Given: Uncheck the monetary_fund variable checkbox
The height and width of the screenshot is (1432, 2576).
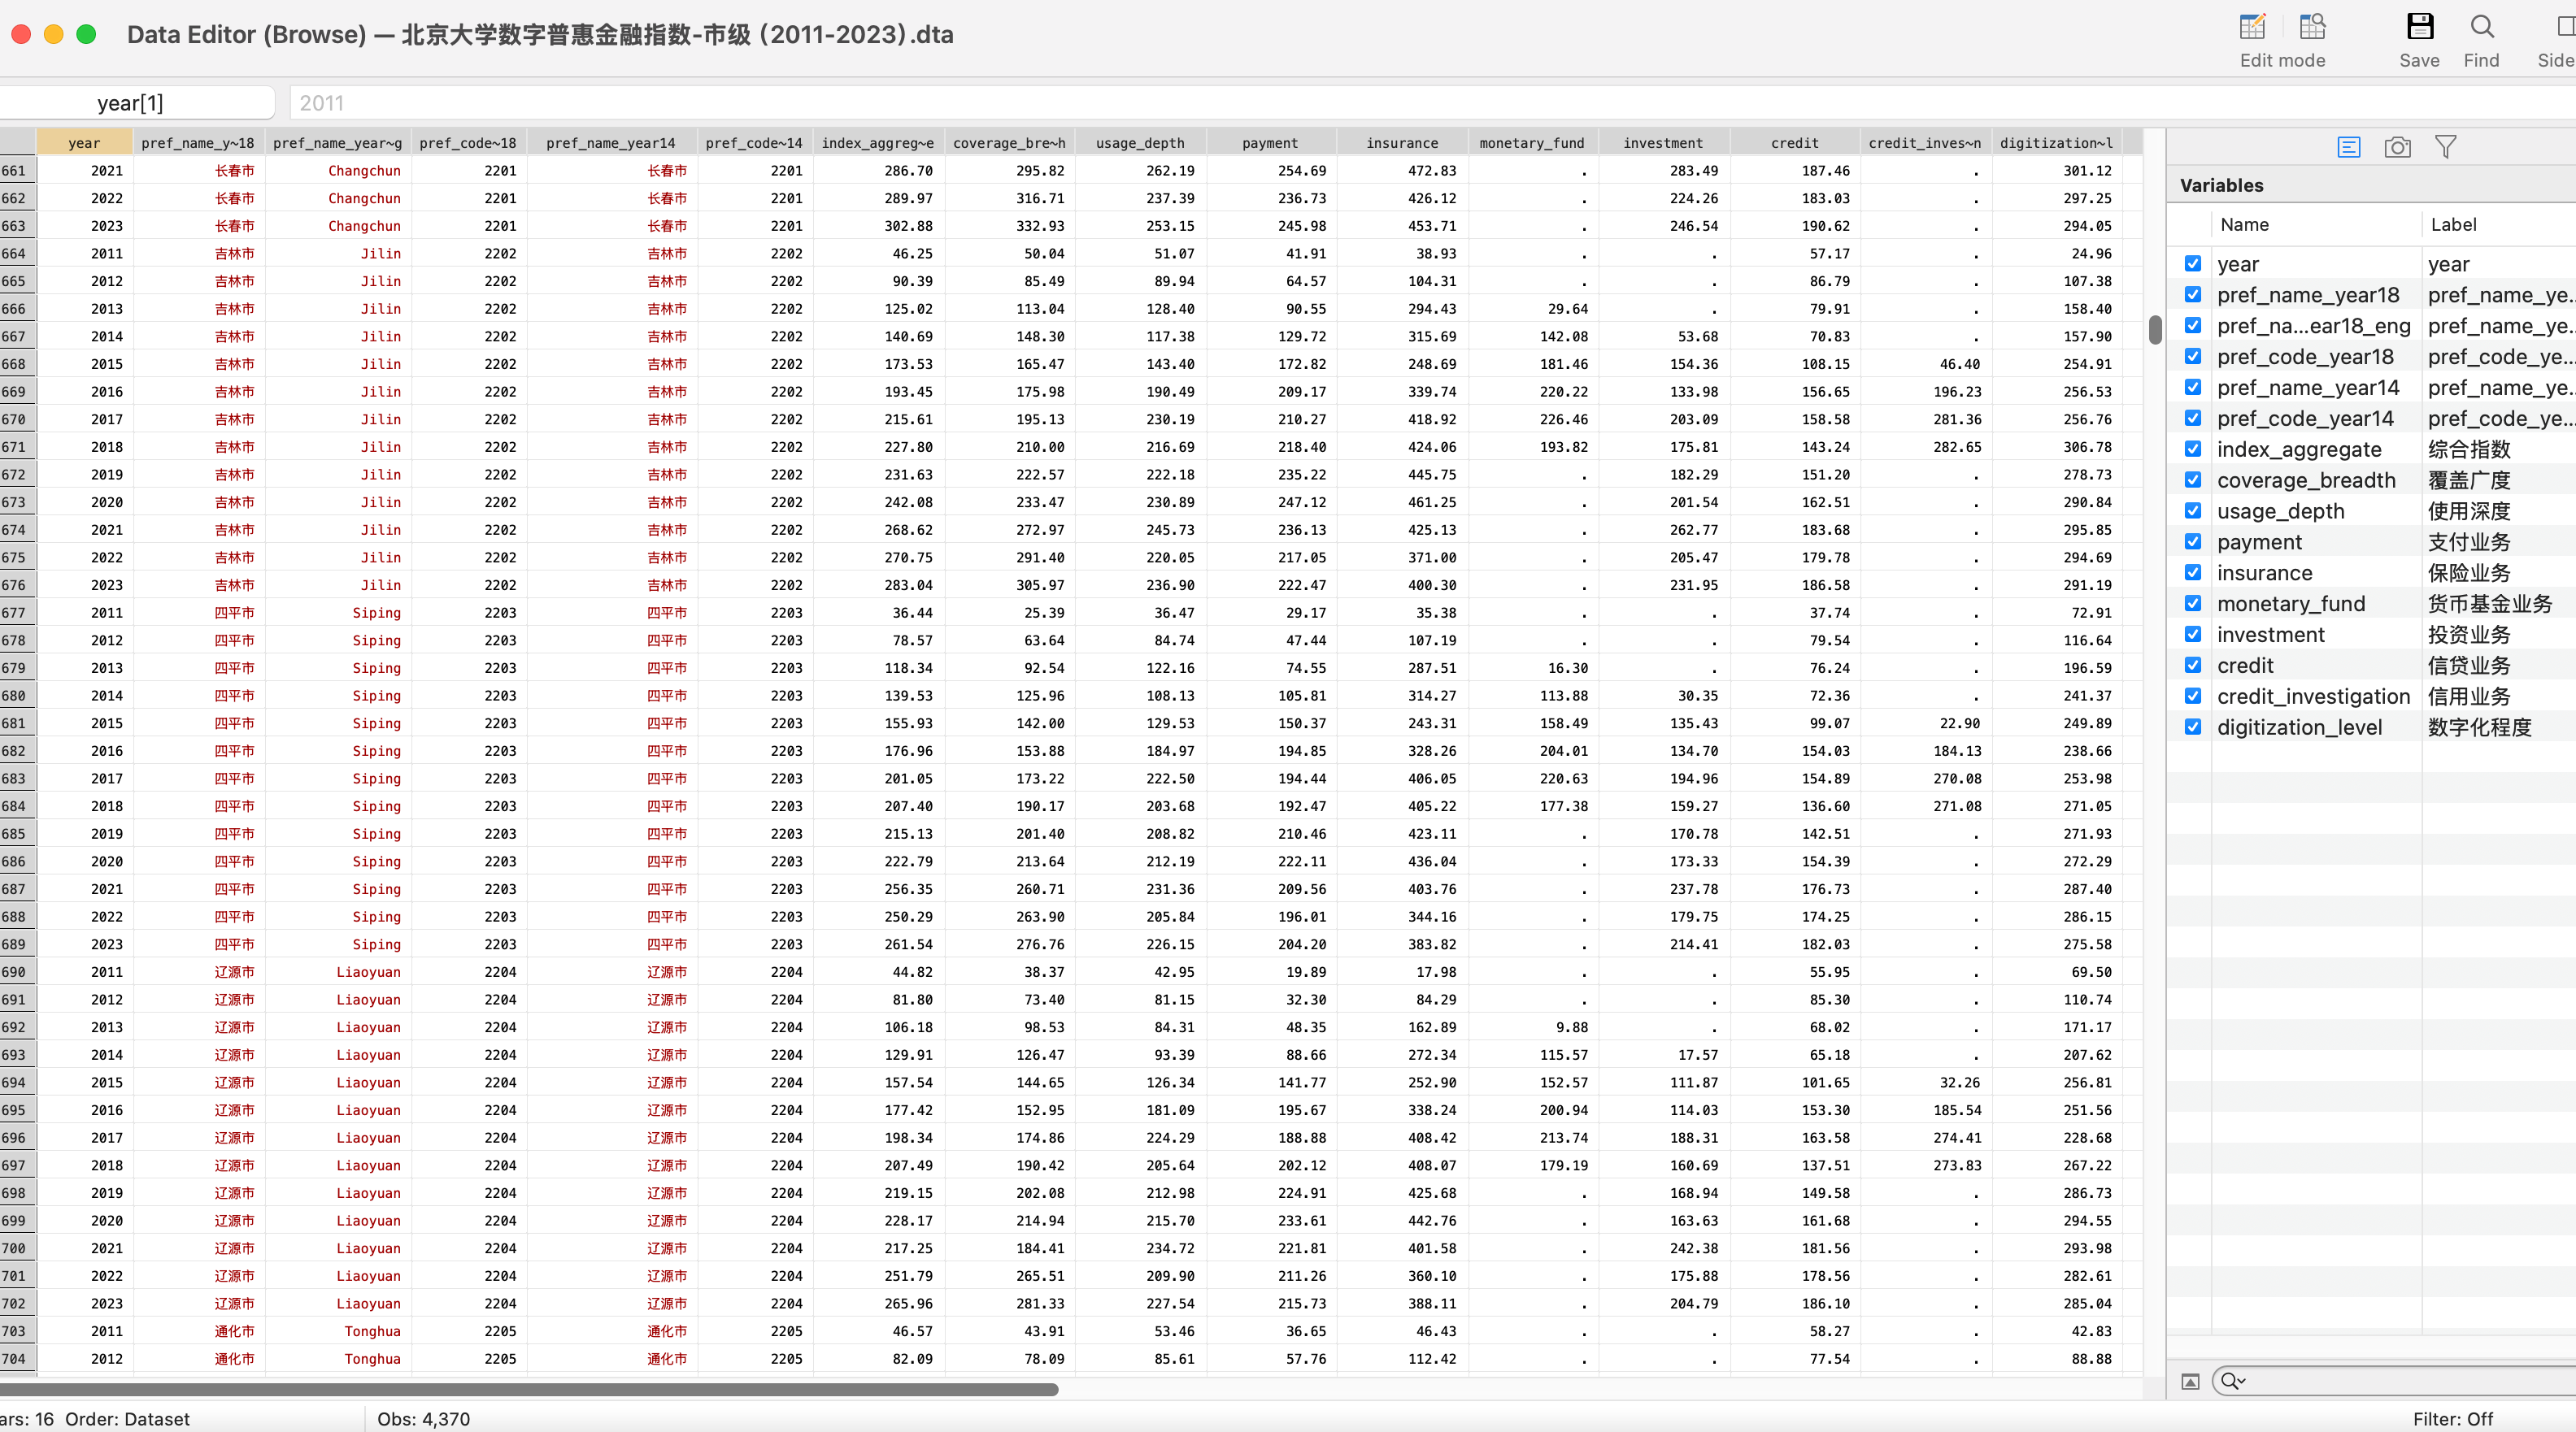Looking at the screenshot, I should tap(2193, 604).
